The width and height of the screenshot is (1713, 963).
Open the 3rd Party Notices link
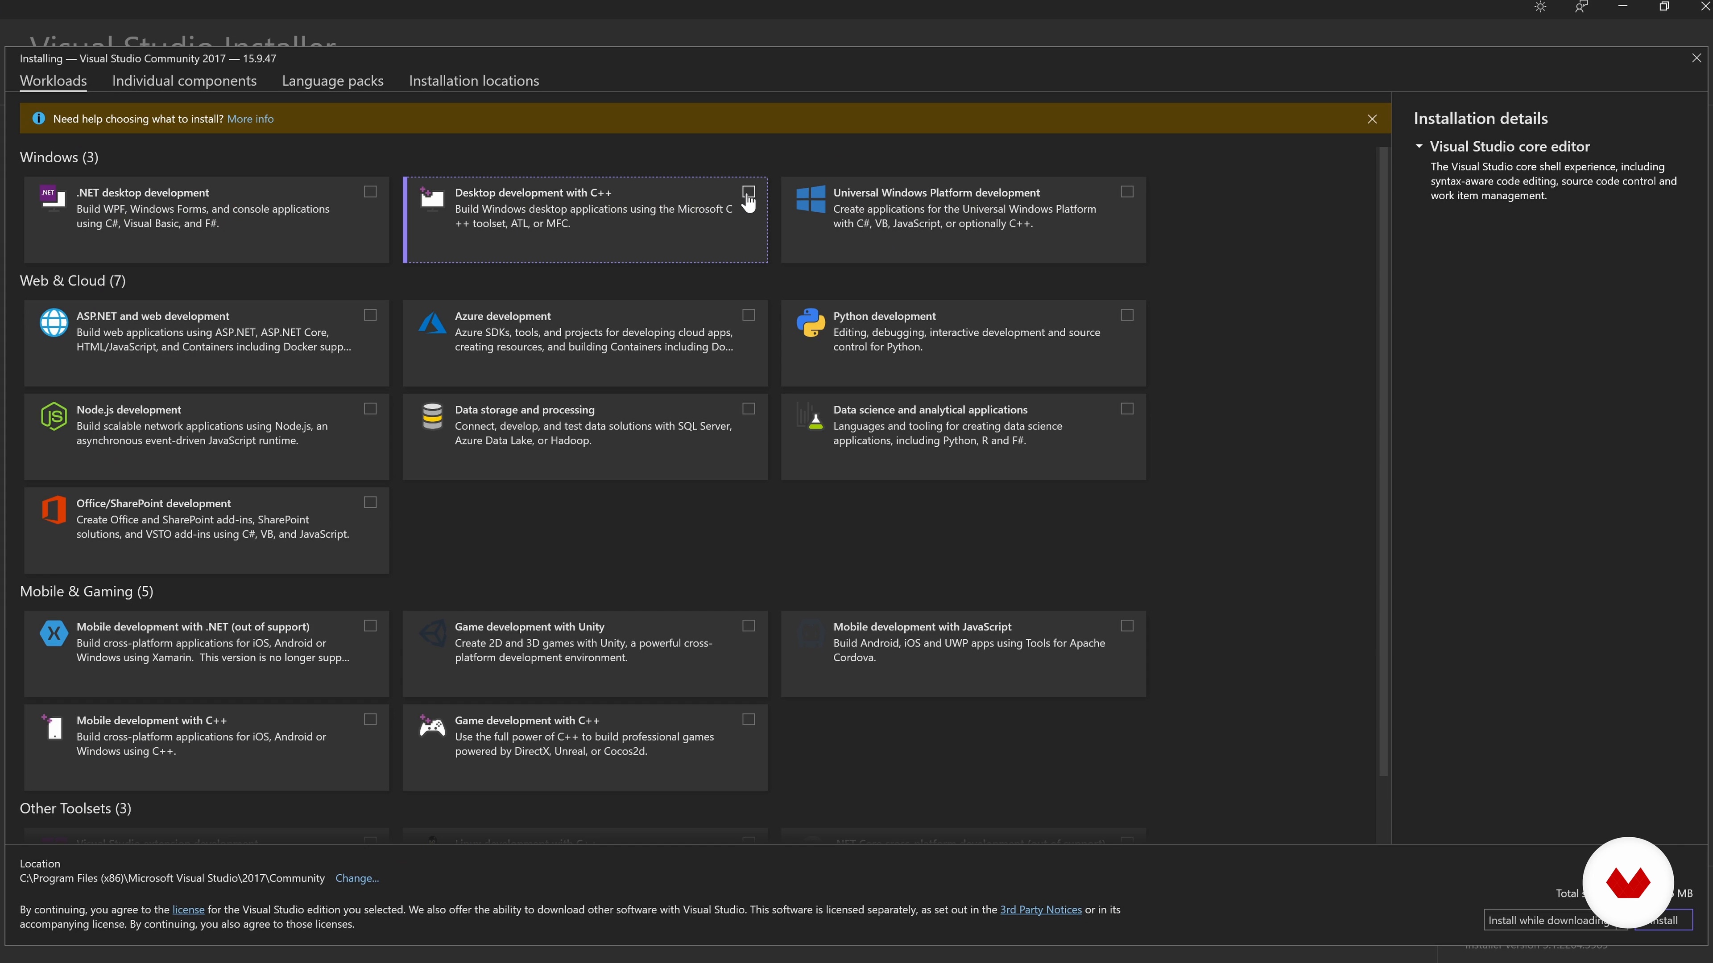tap(1041, 910)
